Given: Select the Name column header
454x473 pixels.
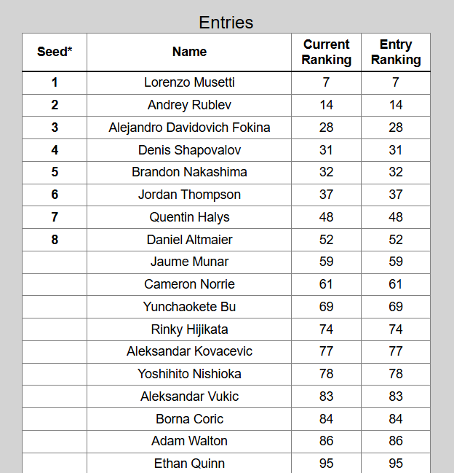Looking at the screenshot, I should pyautogui.click(x=189, y=52).
